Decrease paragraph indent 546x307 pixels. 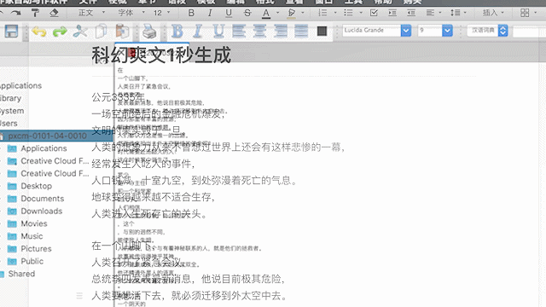coord(411,13)
